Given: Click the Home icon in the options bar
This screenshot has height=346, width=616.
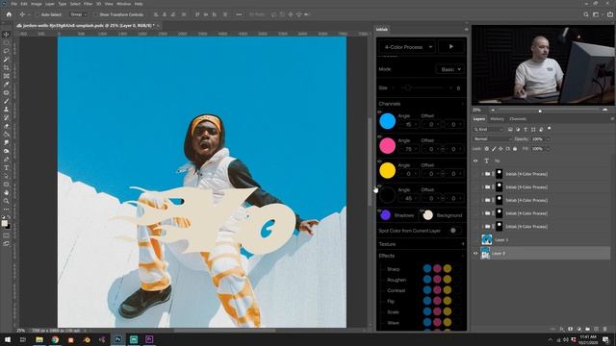Looking at the screenshot, I should (x=9, y=14).
